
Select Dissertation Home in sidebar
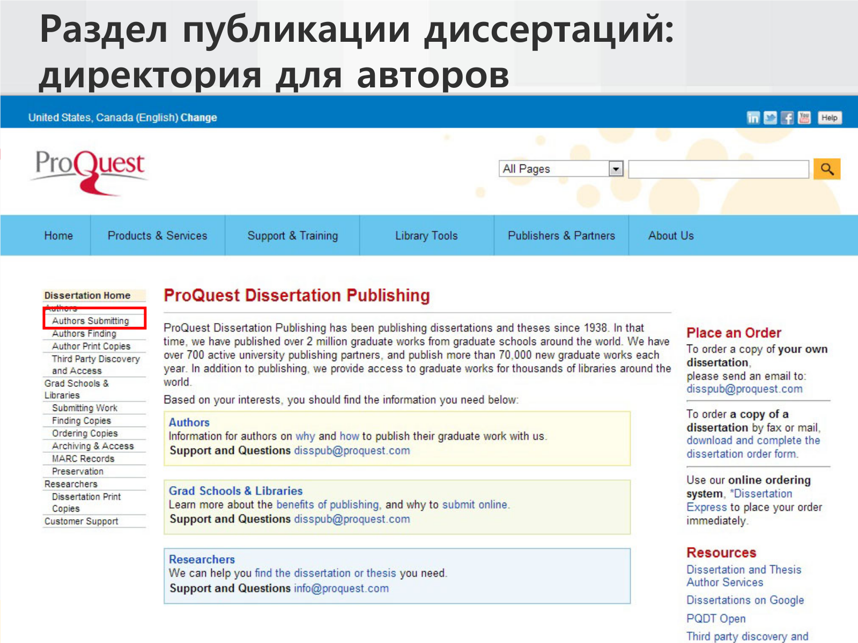click(x=87, y=295)
